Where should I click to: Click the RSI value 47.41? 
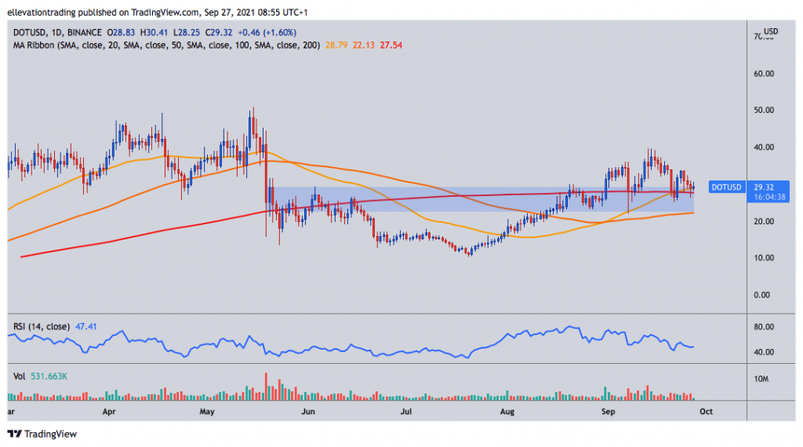[x=85, y=326]
